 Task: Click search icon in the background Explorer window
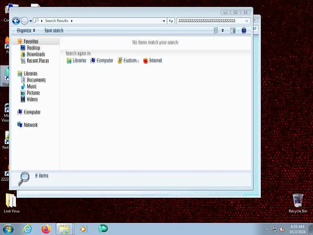click(x=255, y=28)
